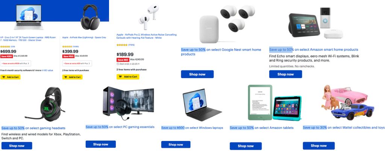Shop now for Amazon smart home products

click(x=286, y=74)
